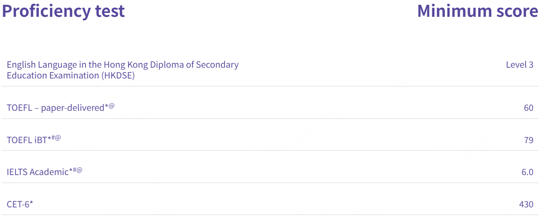Click the Proficiency test column heading

click(63, 11)
